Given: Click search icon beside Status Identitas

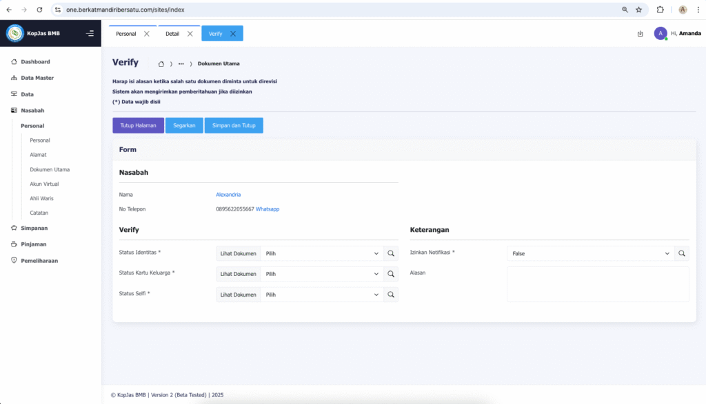Looking at the screenshot, I should click(391, 253).
